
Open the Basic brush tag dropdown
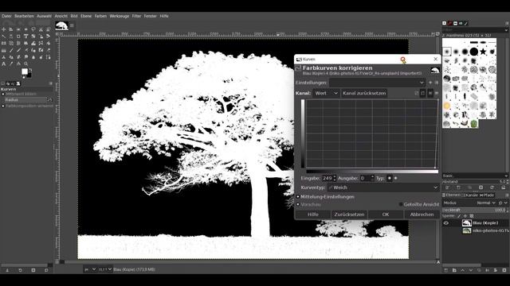coord(475,176)
